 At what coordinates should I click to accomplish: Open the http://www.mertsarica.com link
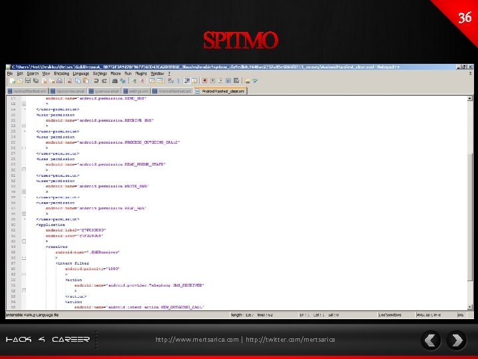point(197,340)
